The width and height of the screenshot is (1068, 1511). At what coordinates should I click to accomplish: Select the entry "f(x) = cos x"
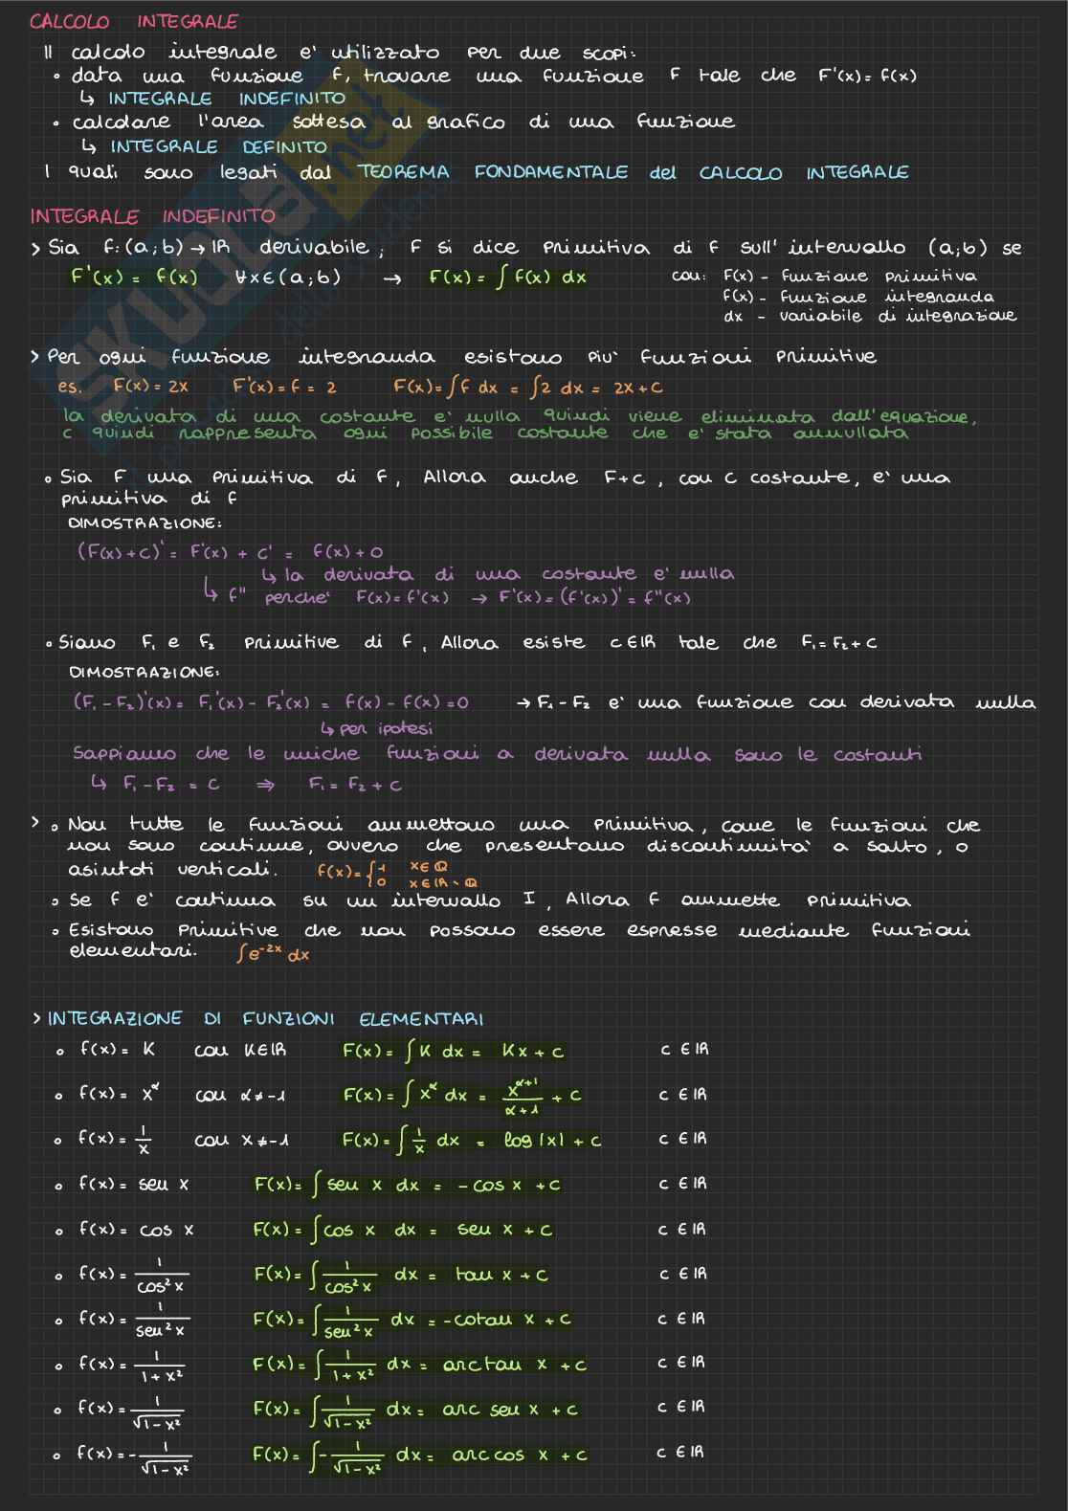[136, 1230]
